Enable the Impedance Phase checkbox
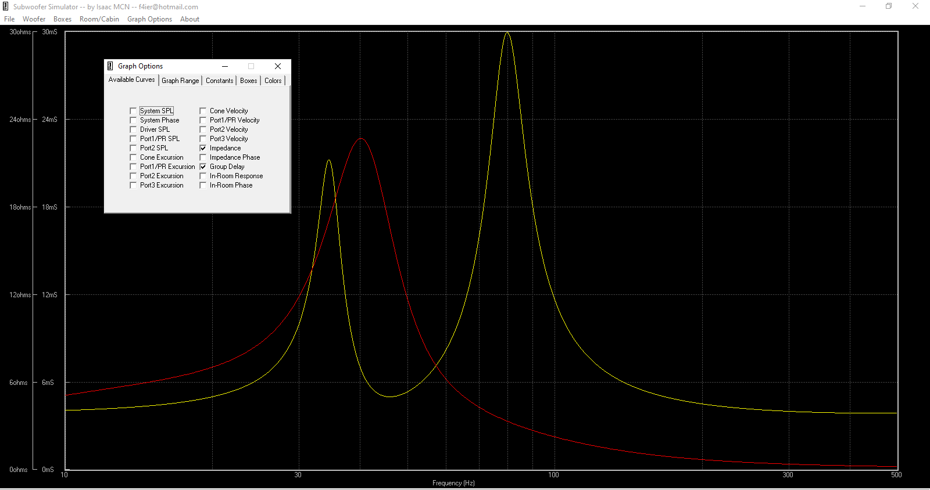 tap(203, 157)
